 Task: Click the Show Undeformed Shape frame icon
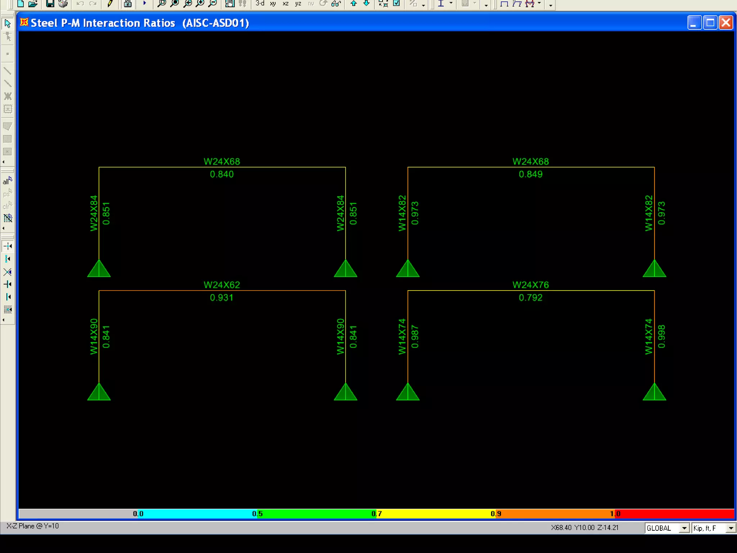click(504, 4)
